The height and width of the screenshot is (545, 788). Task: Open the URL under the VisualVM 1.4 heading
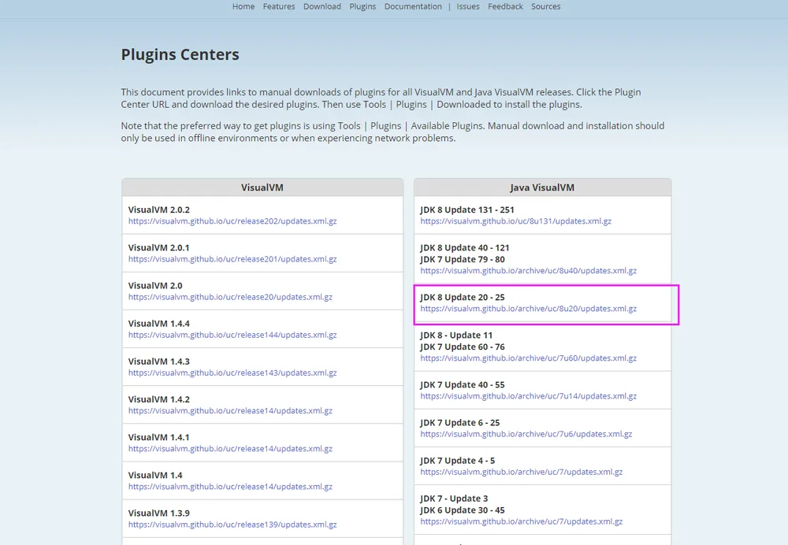coord(230,487)
